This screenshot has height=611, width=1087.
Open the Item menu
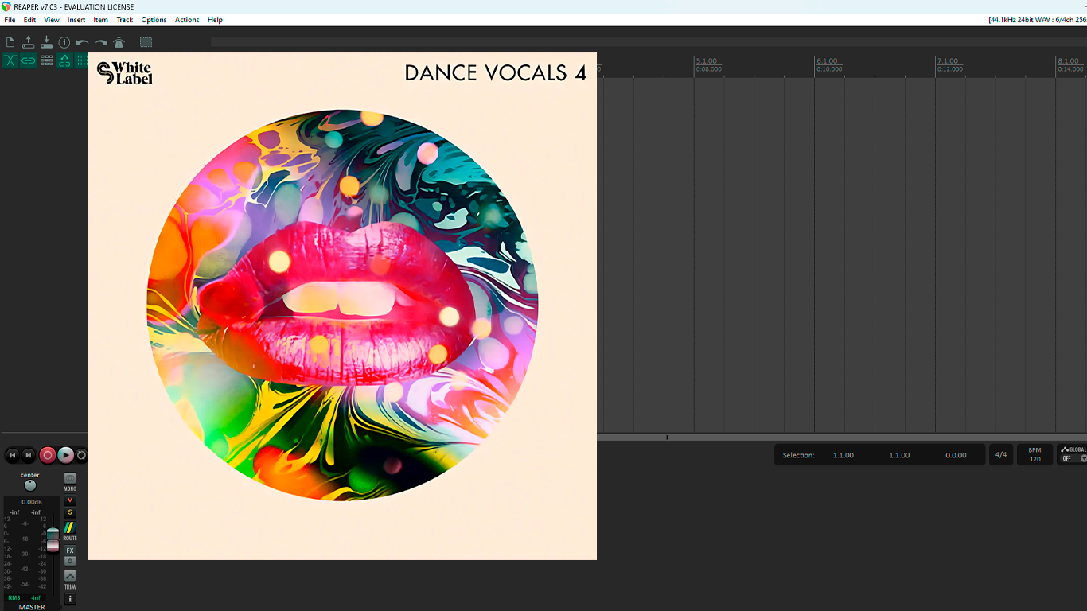pos(101,20)
